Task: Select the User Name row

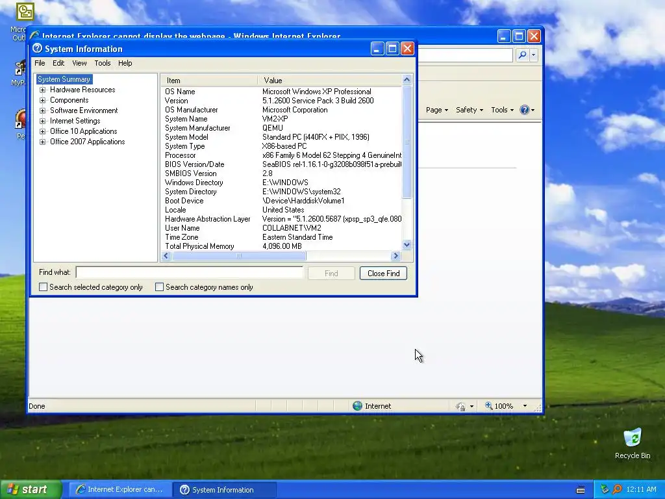Action: pos(281,228)
